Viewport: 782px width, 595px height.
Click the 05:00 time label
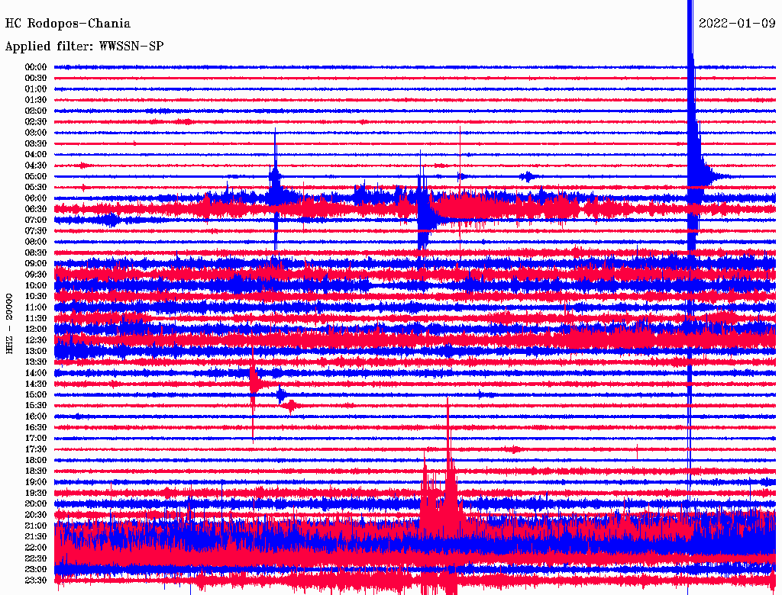(36, 176)
